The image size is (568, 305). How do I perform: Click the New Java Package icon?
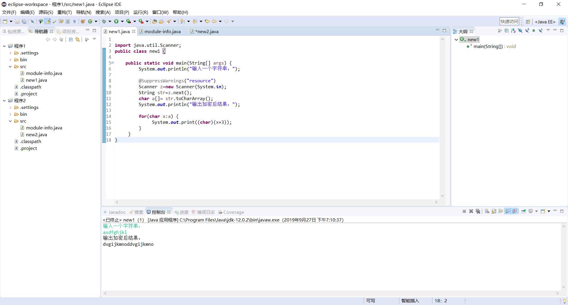[x=83, y=21]
